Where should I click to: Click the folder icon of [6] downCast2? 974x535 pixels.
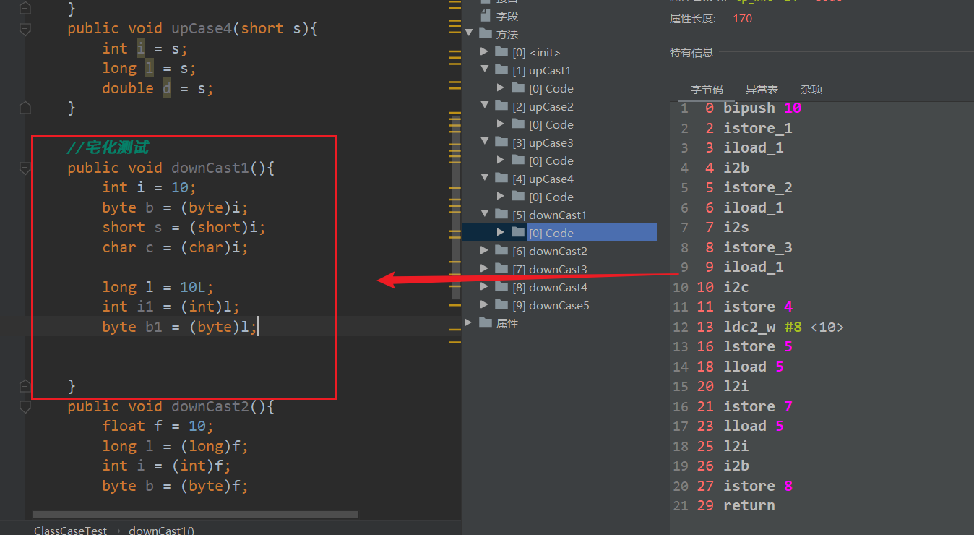[501, 251]
